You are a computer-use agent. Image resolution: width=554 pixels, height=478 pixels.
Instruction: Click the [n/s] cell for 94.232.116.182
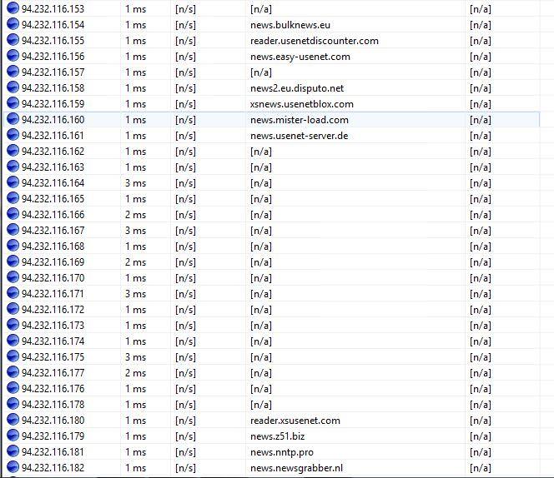pos(185,468)
